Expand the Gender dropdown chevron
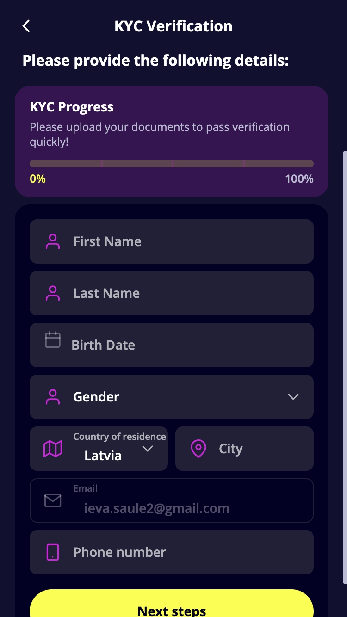 293,397
